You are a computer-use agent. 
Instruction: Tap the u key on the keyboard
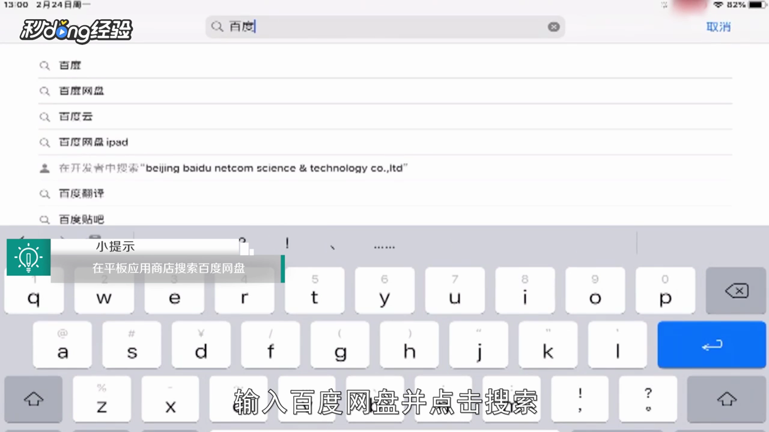point(455,290)
